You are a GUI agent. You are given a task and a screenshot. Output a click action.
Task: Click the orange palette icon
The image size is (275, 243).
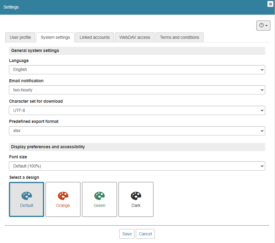pyautogui.click(x=63, y=196)
